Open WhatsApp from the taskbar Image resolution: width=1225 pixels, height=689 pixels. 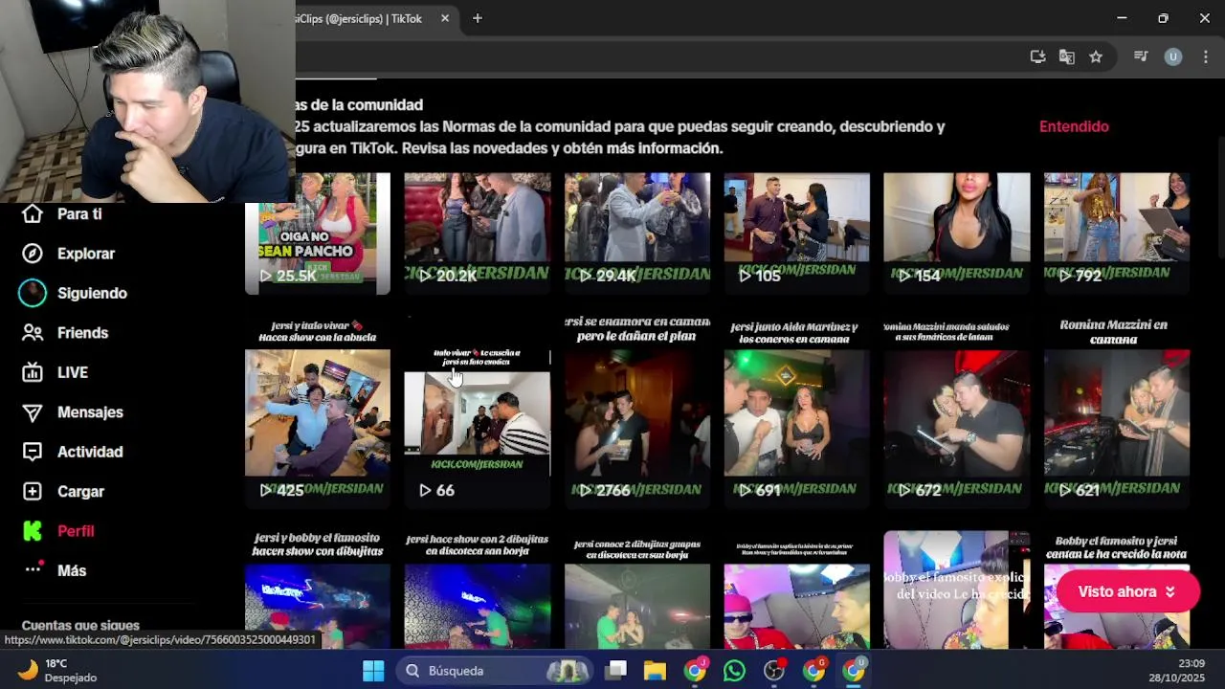tap(734, 671)
